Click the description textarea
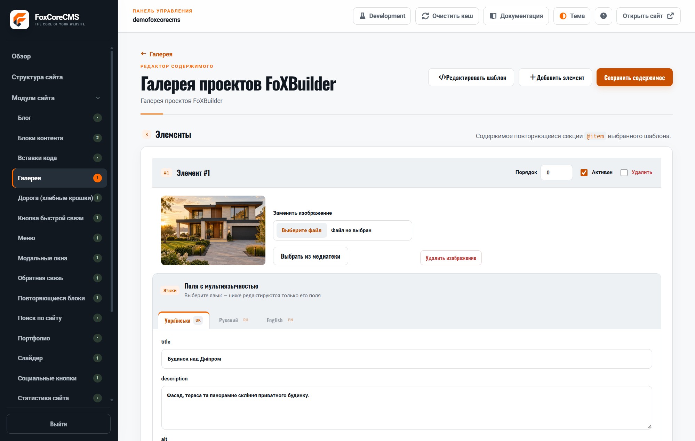 pos(407,408)
